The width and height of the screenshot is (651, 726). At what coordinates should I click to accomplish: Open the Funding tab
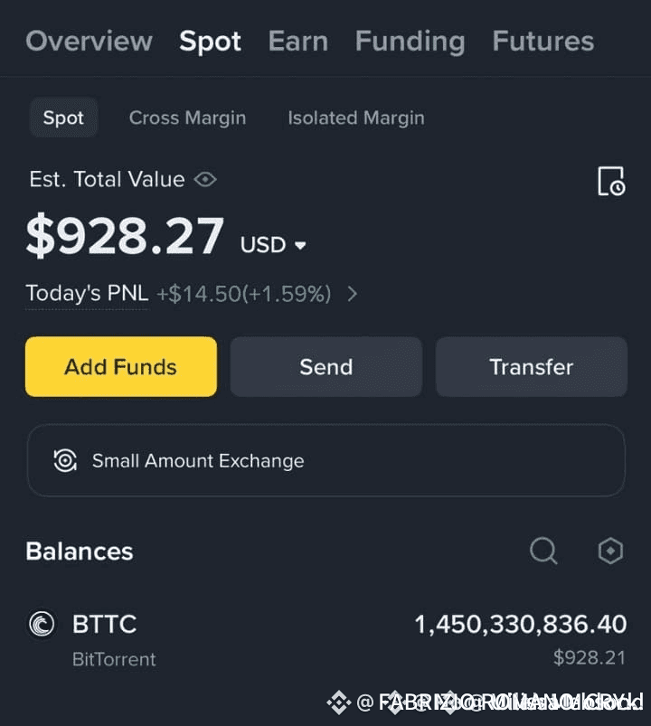[x=410, y=41]
